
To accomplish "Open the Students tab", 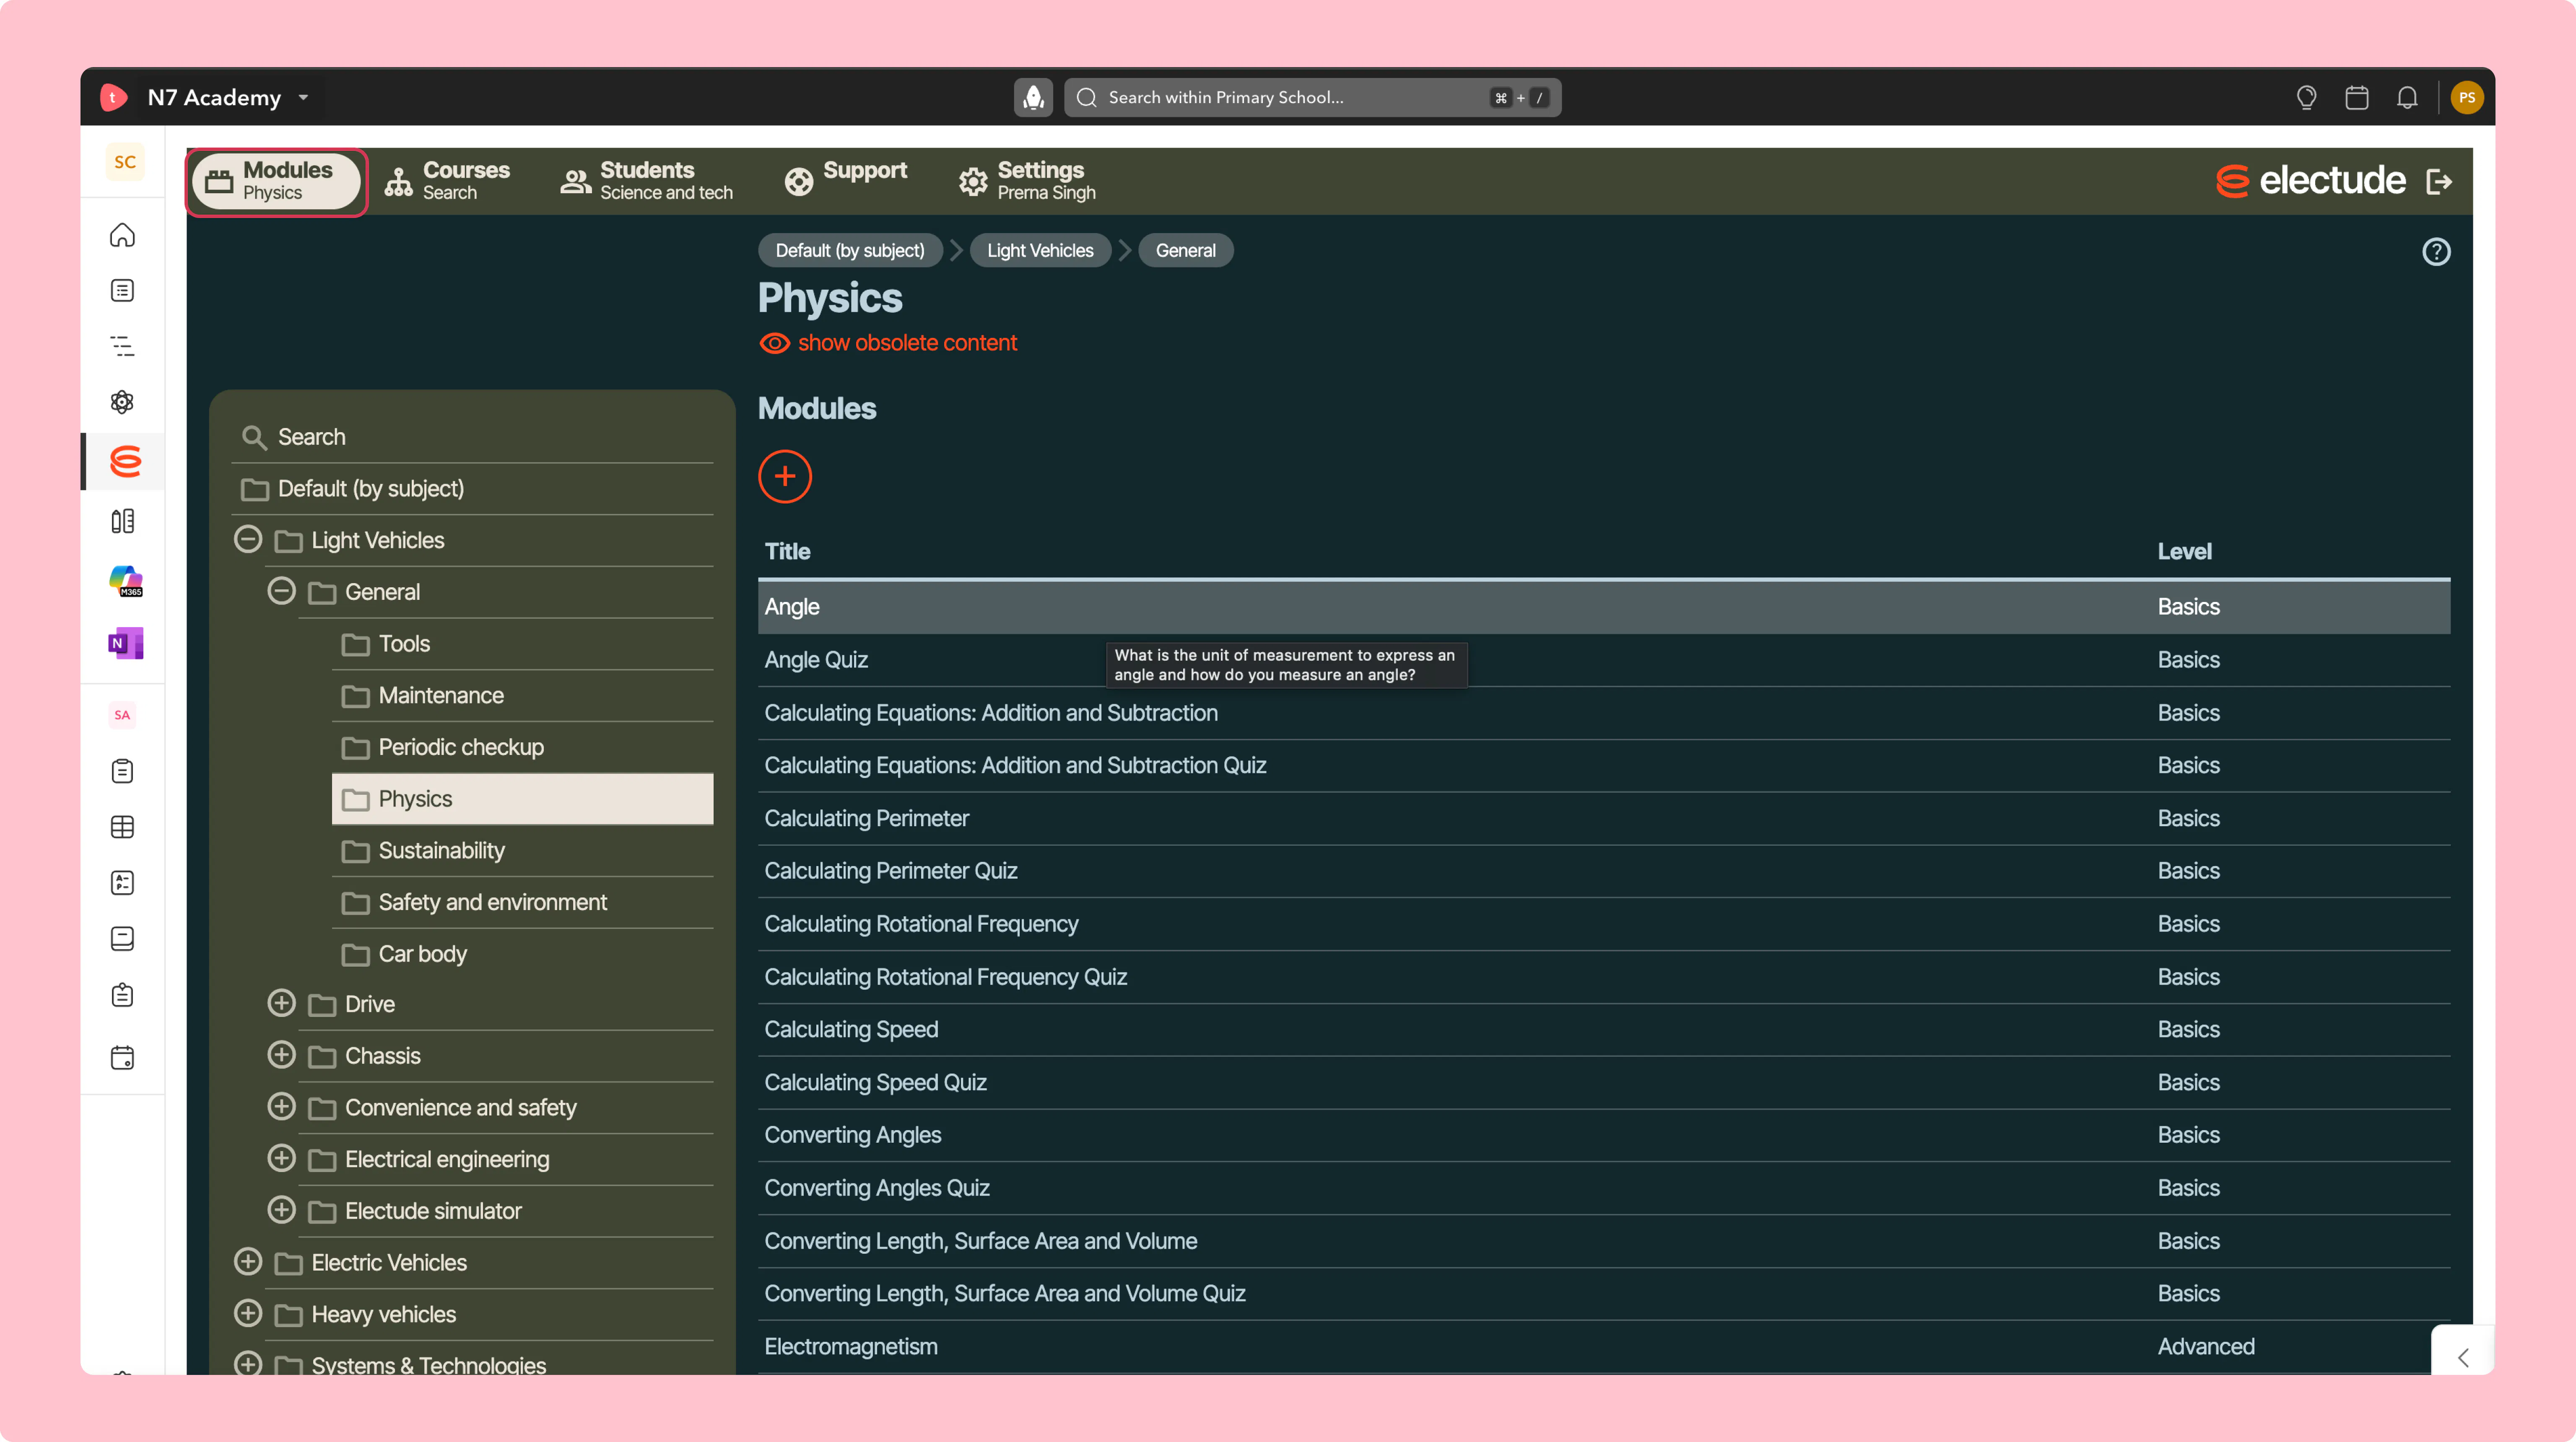I will pyautogui.click(x=646, y=181).
